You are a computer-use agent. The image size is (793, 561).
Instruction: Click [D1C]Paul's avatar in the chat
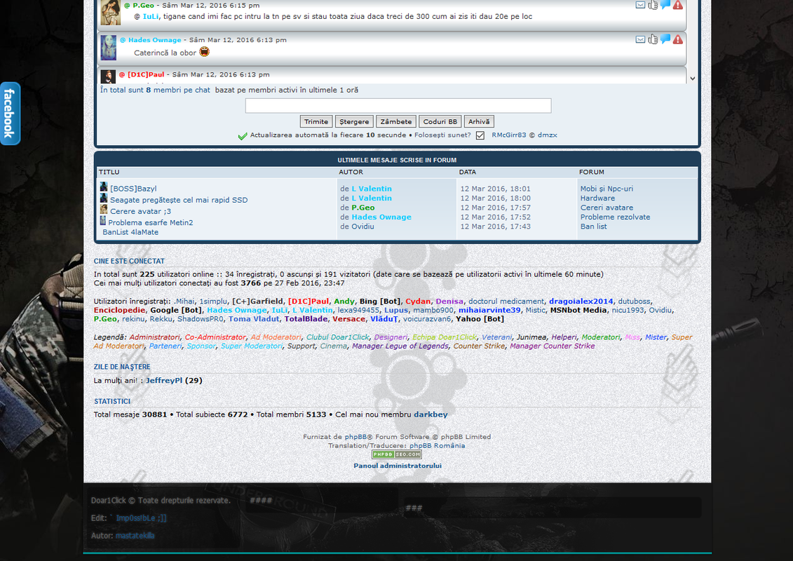108,76
